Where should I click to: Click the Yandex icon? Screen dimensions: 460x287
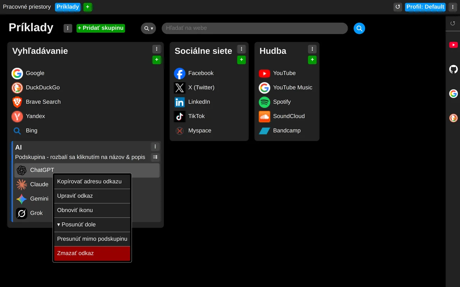pos(17,116)
